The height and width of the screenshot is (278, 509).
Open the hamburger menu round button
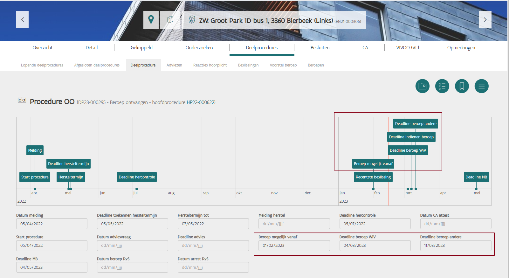point(481,86)
